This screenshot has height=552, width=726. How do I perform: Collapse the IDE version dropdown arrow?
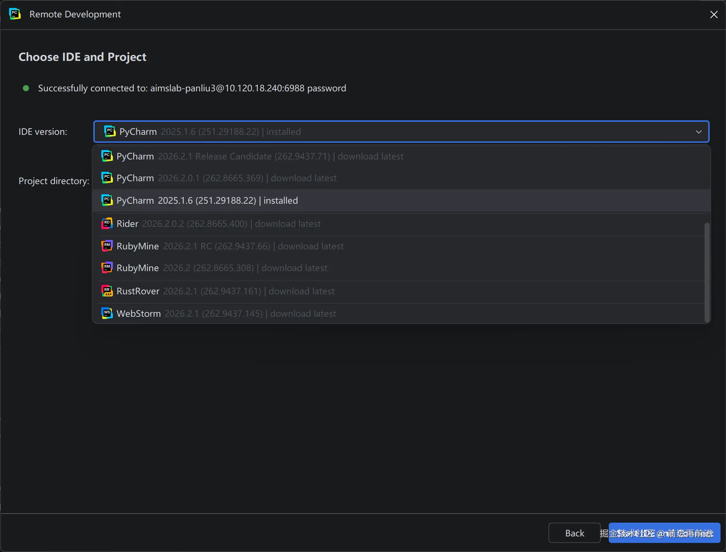(698, 132)
